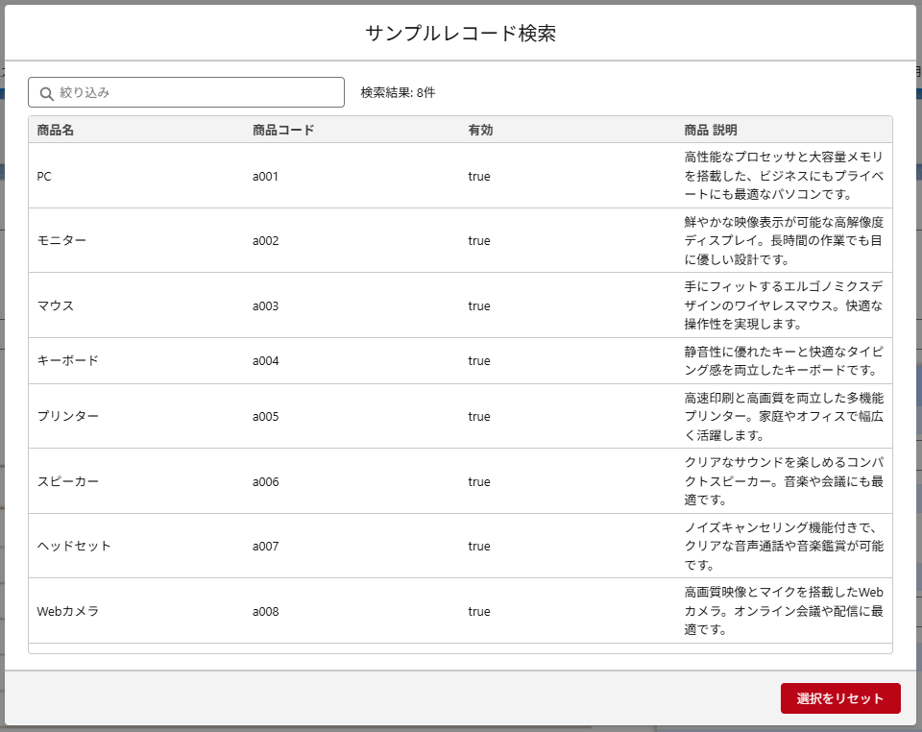The image size is (922, 732).
Task: Click the 商品 説明 column header
Action: [x=711, y=130]
